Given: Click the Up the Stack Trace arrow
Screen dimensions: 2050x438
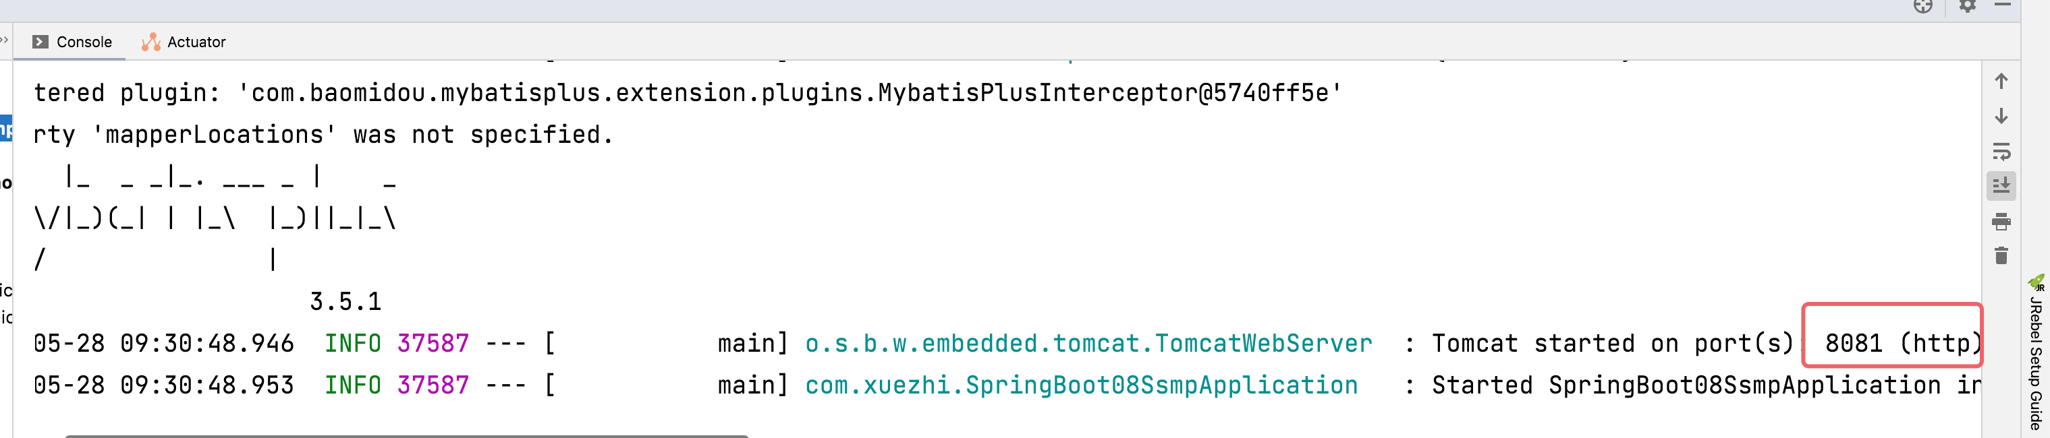Looking at the screenshot, I should (x=2001, y=81).
